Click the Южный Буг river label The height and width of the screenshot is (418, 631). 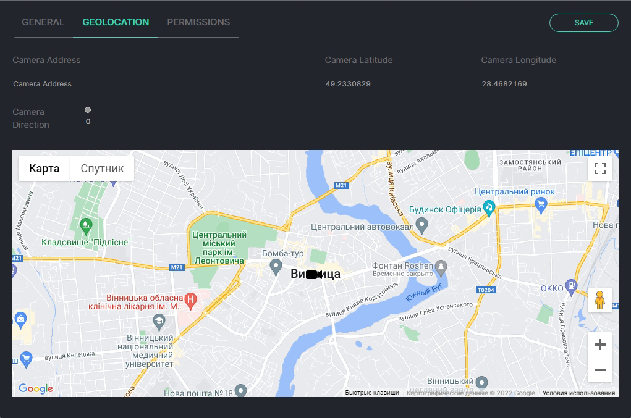424,292
